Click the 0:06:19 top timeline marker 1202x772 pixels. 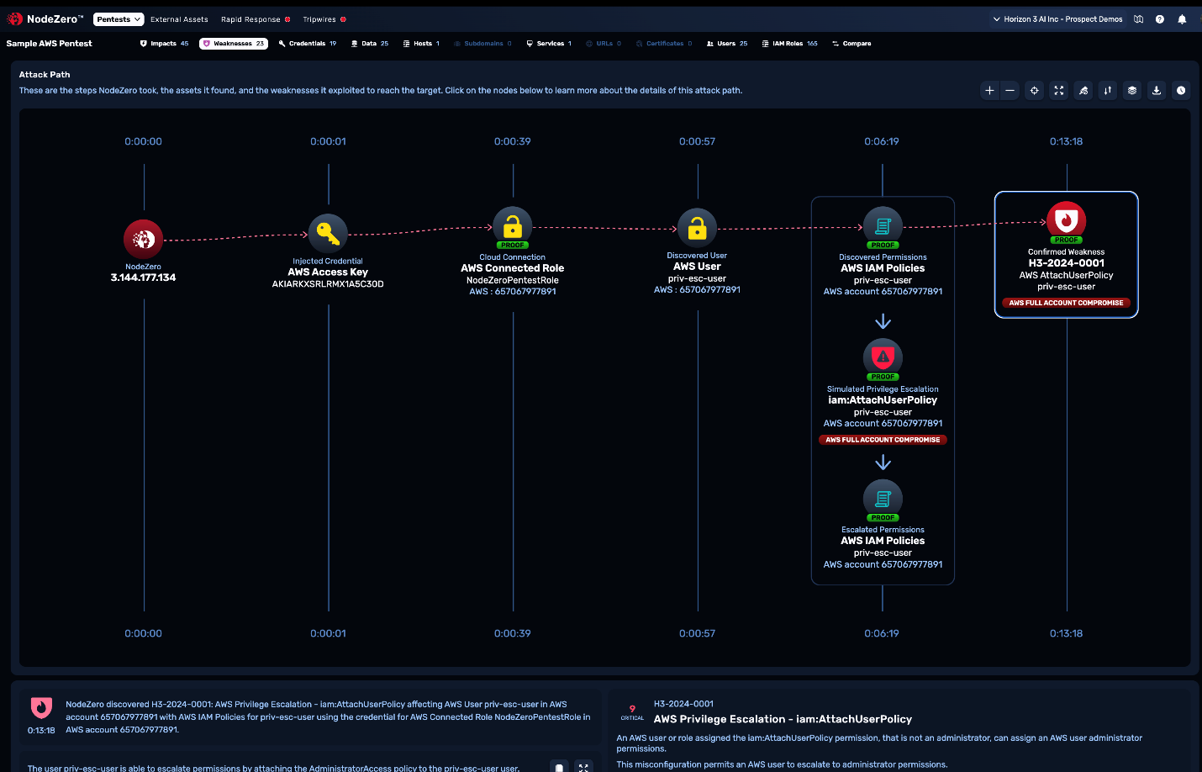(882, 141)
